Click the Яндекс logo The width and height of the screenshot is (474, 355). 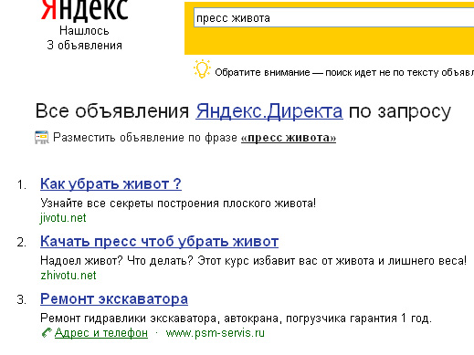point(84,10)
